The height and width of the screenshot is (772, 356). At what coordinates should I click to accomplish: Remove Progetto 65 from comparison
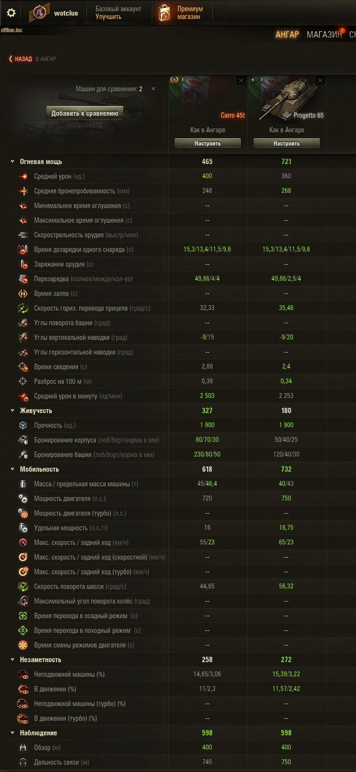click(x=320, y=80)
